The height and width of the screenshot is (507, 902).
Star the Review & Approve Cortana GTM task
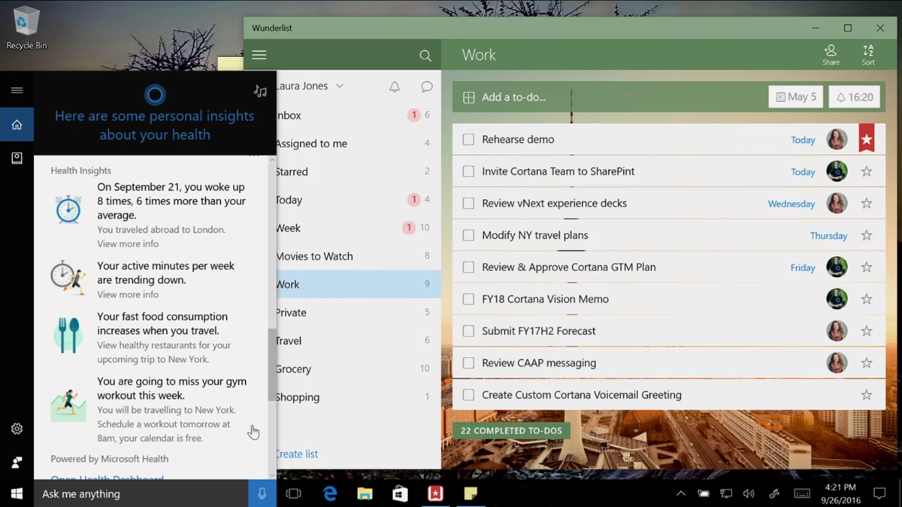tap(867, 267)
